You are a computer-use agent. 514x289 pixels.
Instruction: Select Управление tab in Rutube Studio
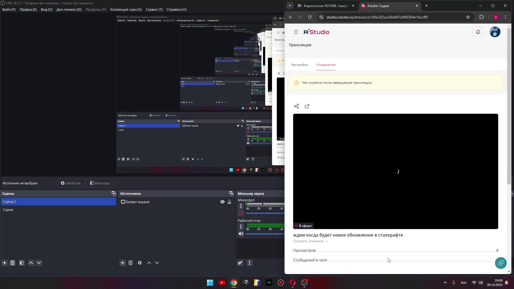[326, 65]
